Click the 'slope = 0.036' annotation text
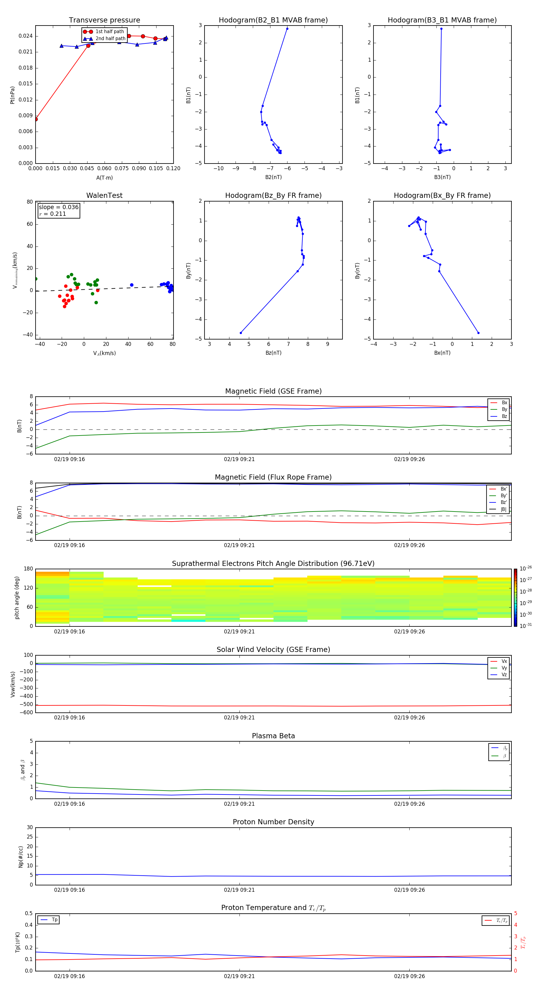This screenshot has height=1003, width=547. click(x=59, y=207)
